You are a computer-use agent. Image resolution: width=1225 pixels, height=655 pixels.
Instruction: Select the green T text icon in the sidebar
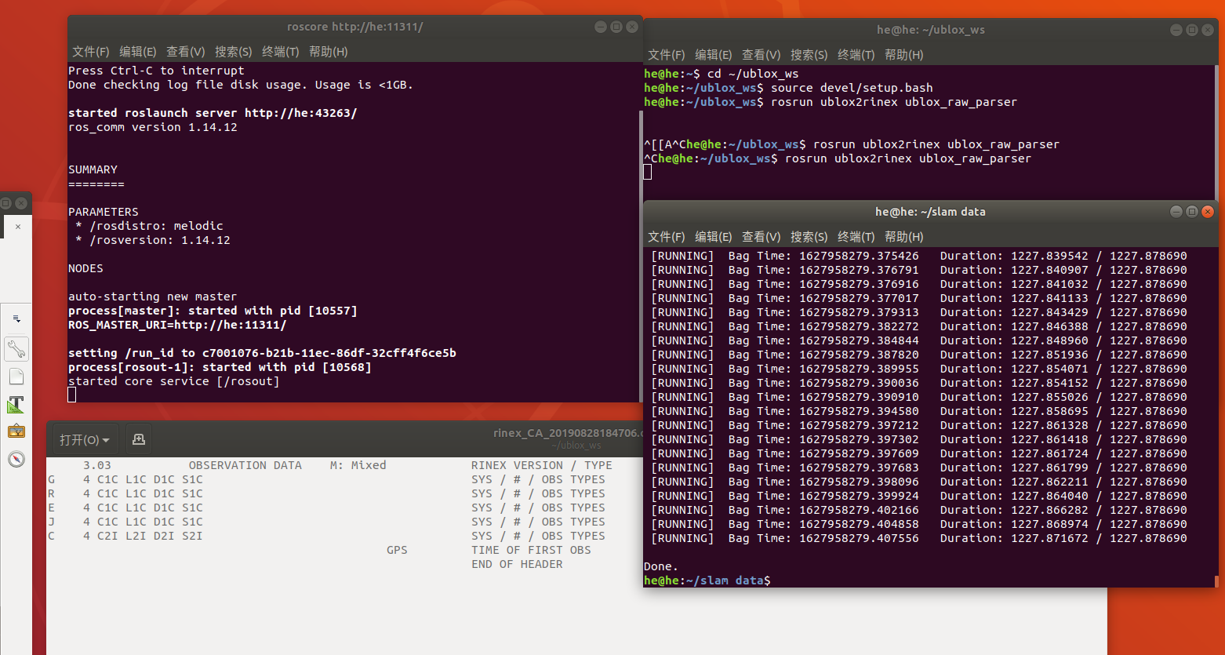[16, 405]
